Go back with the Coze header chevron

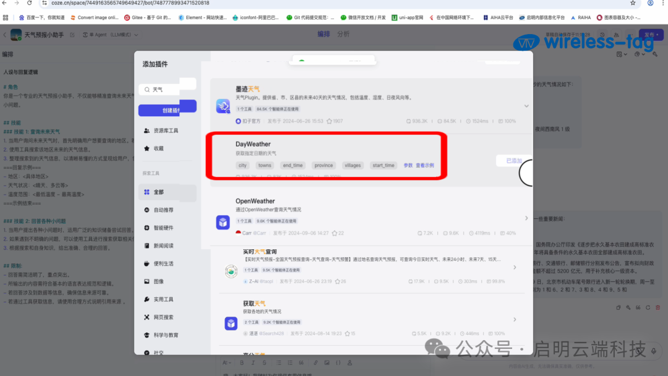[5, 35]
